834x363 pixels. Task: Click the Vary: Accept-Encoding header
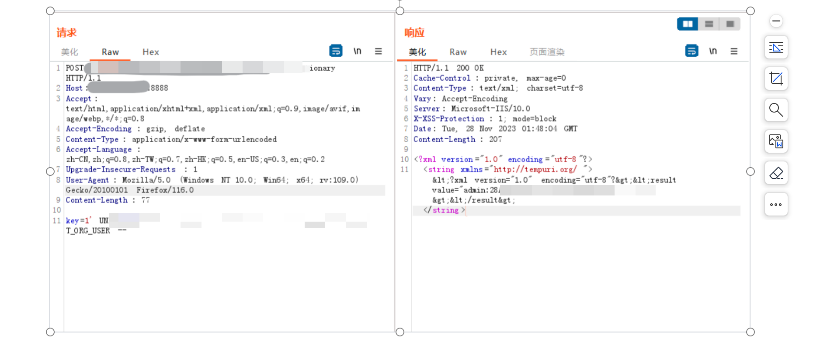point(461,99)
